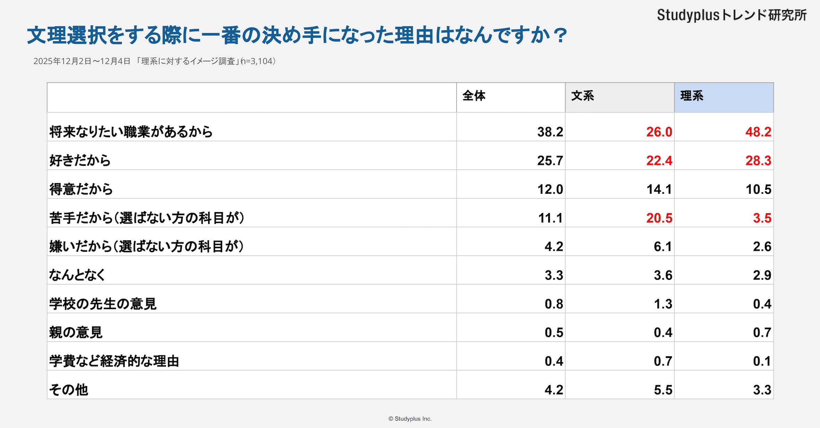Click the 苦手だから row label
This screenshot has width=820, height=428.
147,218
